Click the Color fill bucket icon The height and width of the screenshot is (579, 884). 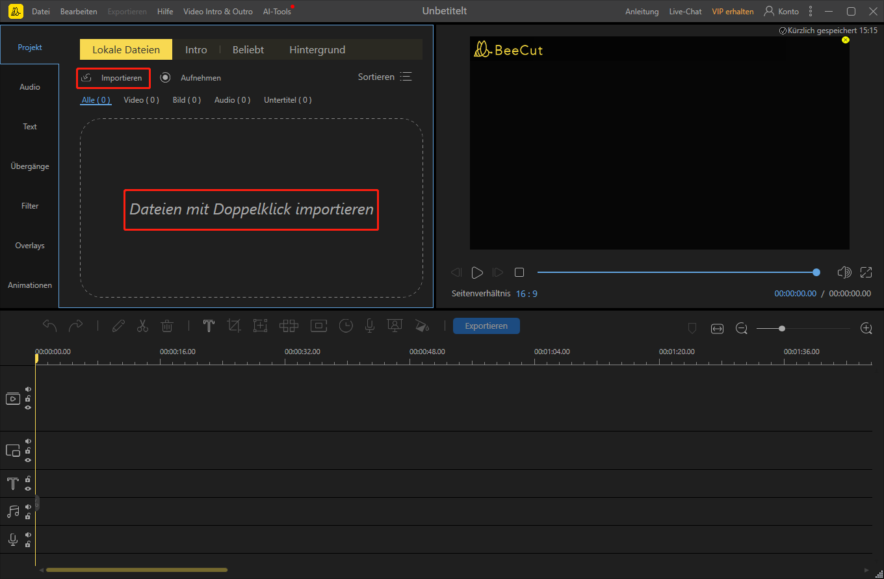coord(422,326)
